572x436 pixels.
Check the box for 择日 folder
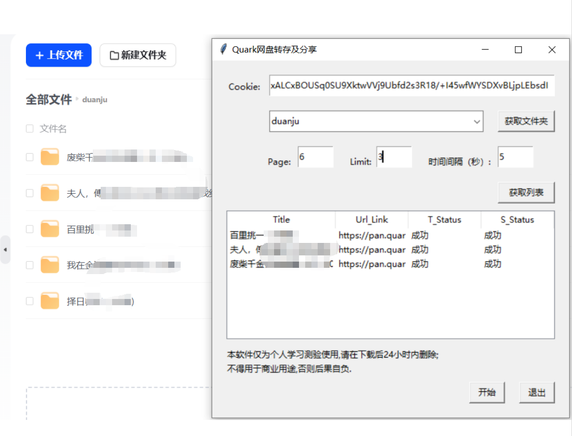pyautogui.click(x=30, y=301)
